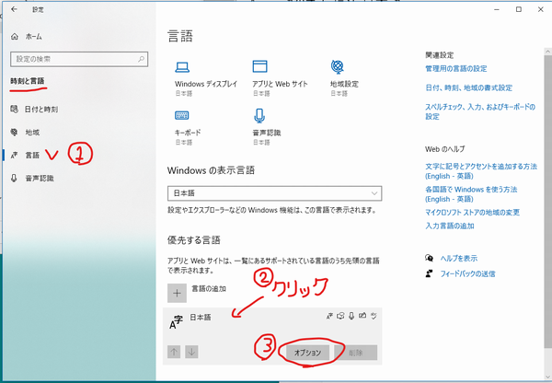Click the speech recognition microphone icon on 日本語
This screenshot has height=383, width=552.
351,316
